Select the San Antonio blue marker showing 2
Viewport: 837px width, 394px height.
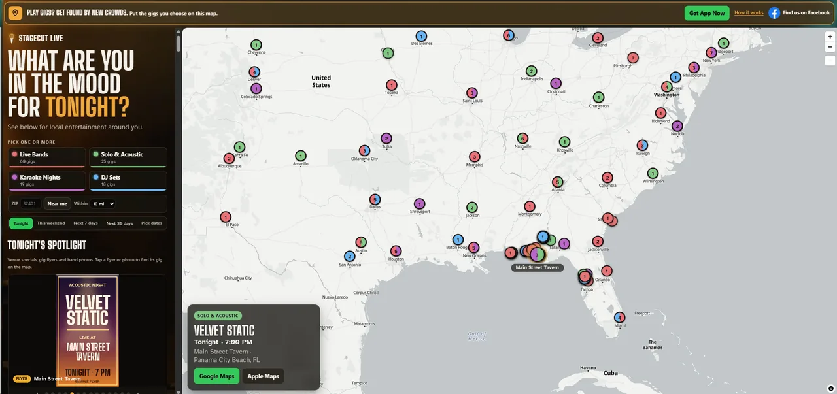click(x=350, y=257)
